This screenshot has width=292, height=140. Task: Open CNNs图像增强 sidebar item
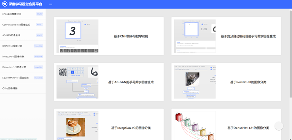click(23, 88)
